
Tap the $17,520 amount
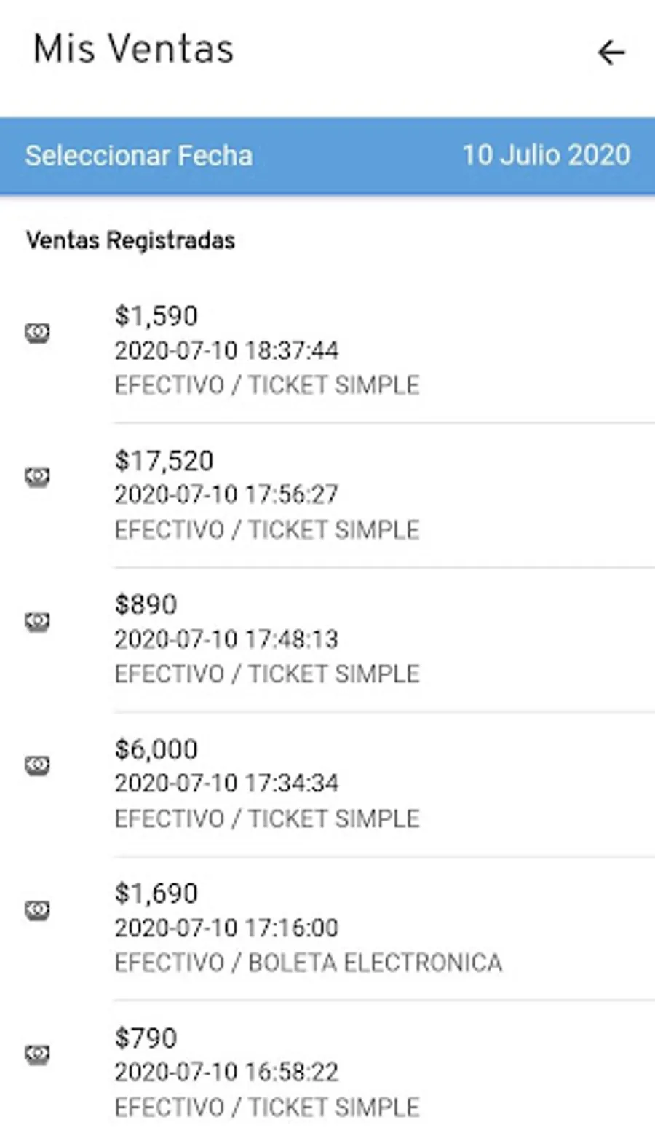point(164,460)
